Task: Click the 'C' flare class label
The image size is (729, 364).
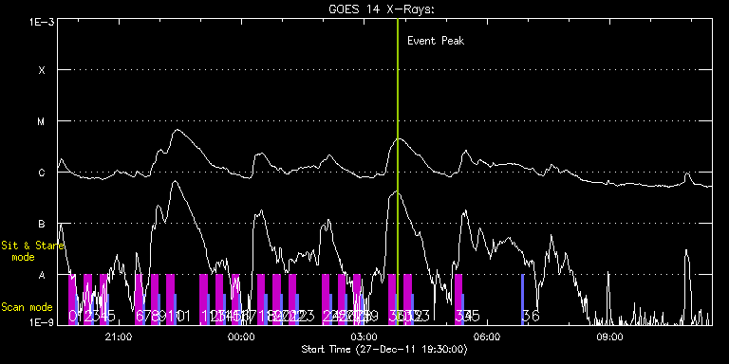Action: tap(42, 173)
